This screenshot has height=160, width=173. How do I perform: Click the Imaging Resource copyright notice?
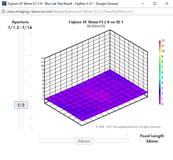point(128,127)
